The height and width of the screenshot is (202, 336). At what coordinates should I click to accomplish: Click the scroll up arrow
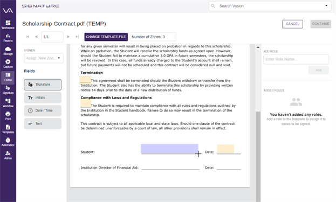coord(258,47)
